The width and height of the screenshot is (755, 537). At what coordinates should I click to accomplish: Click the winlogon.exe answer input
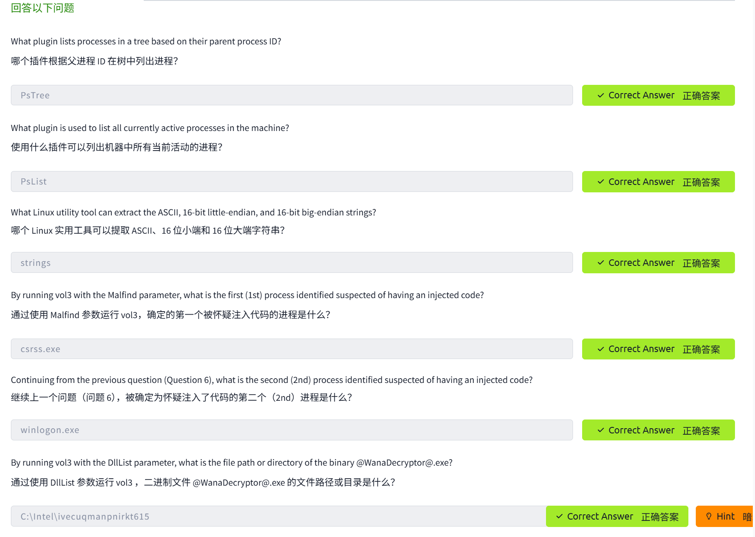coord(292,430)
